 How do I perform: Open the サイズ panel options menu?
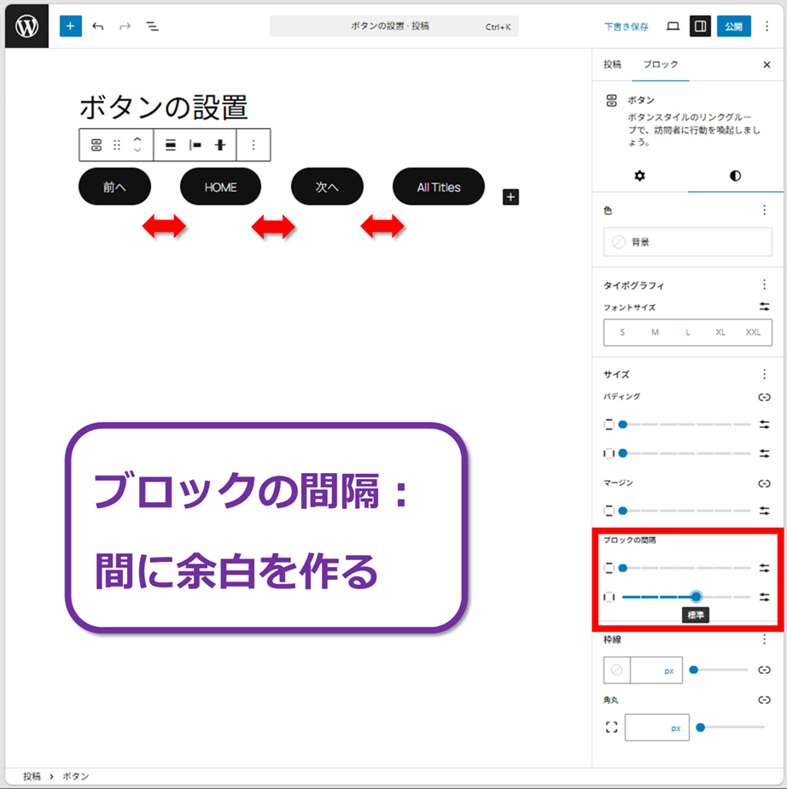point(764,374)
